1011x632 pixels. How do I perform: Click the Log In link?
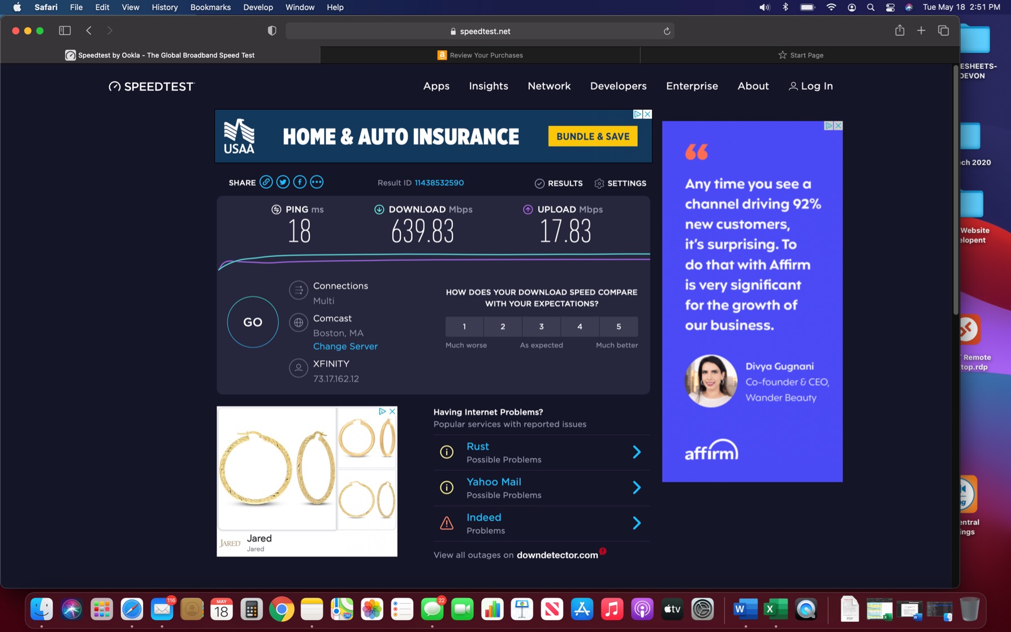coord(811,86)
